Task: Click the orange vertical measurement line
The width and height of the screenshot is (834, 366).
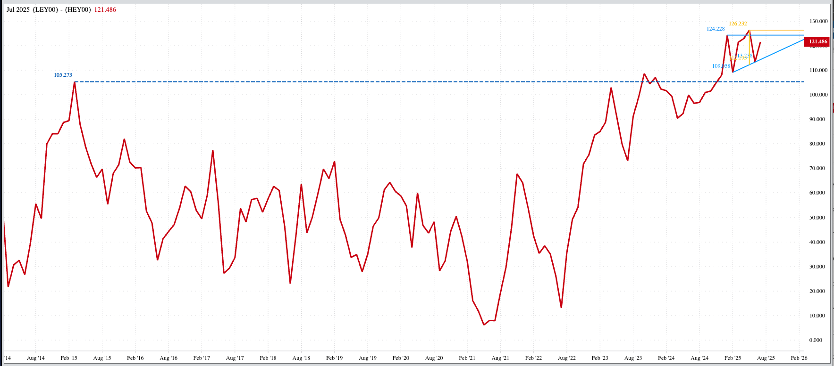Action: point(750,47)
